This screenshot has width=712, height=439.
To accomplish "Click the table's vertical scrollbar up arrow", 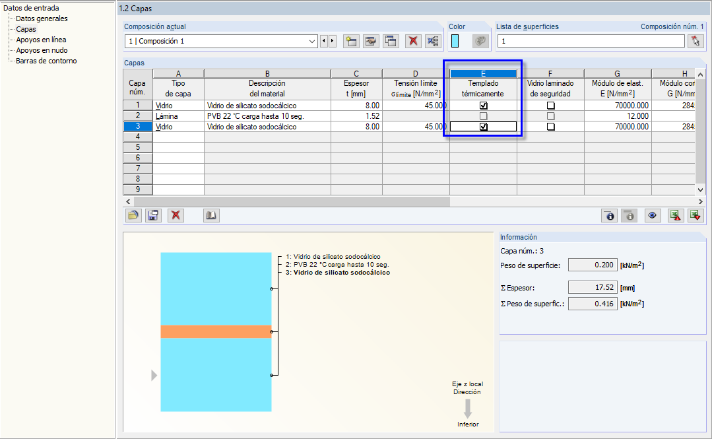I will pos(700,75).
